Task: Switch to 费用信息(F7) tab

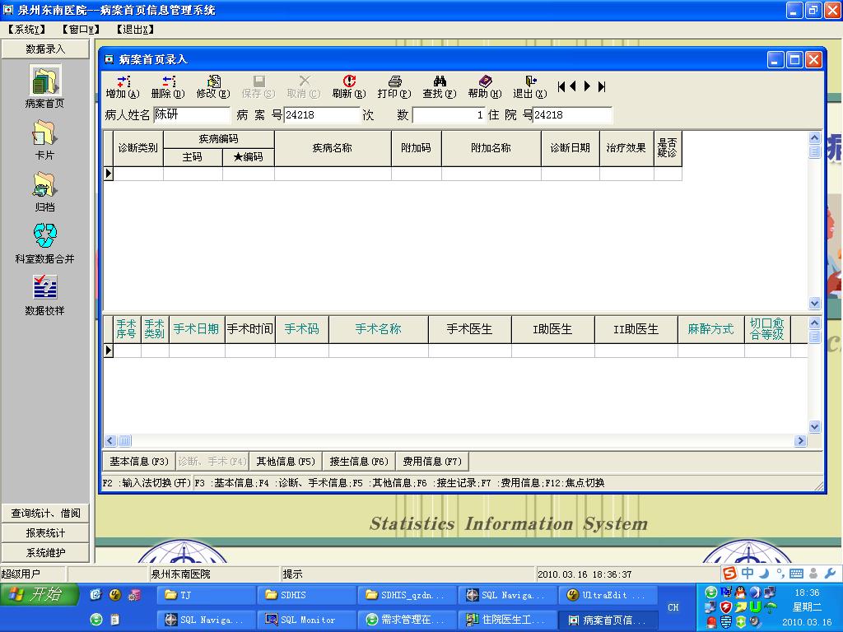Action: (432, 462)
